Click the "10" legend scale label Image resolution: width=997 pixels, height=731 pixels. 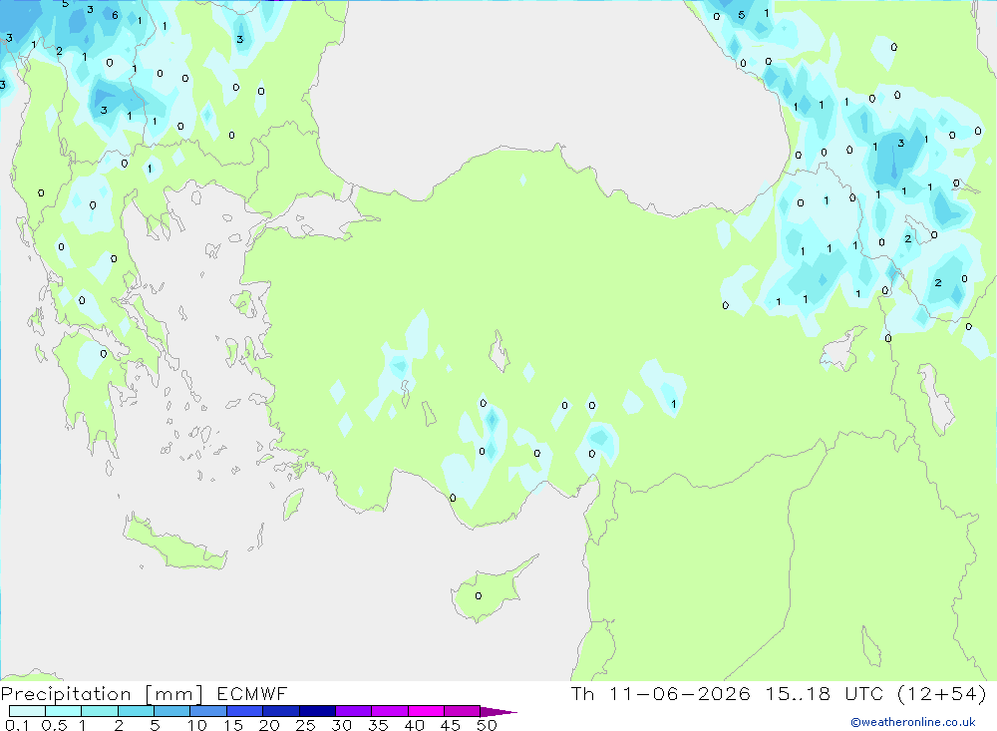click(x=197, y=725)
